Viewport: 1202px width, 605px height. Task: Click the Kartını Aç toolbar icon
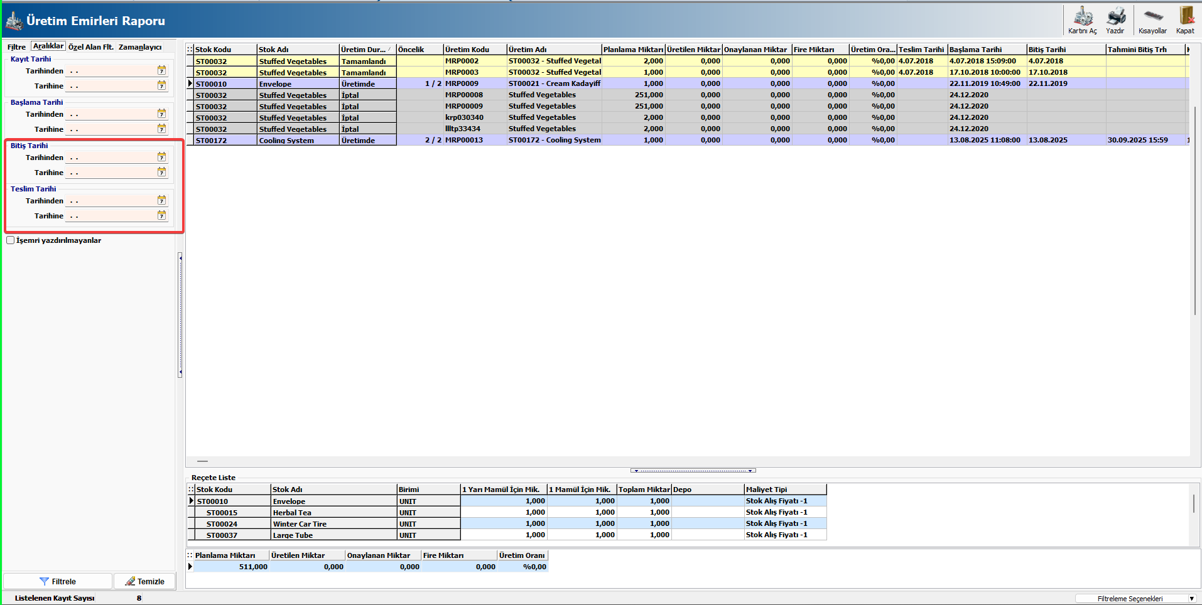point(1082,19)
